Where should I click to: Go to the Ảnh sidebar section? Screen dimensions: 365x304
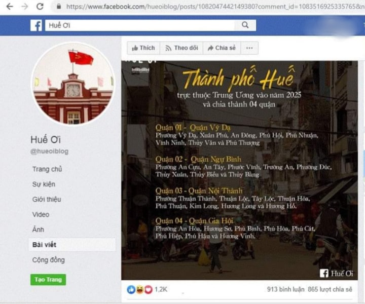[38, 230]
